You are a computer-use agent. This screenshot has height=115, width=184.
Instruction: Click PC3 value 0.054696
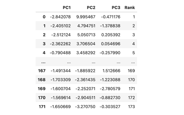[x=111, y=44]
